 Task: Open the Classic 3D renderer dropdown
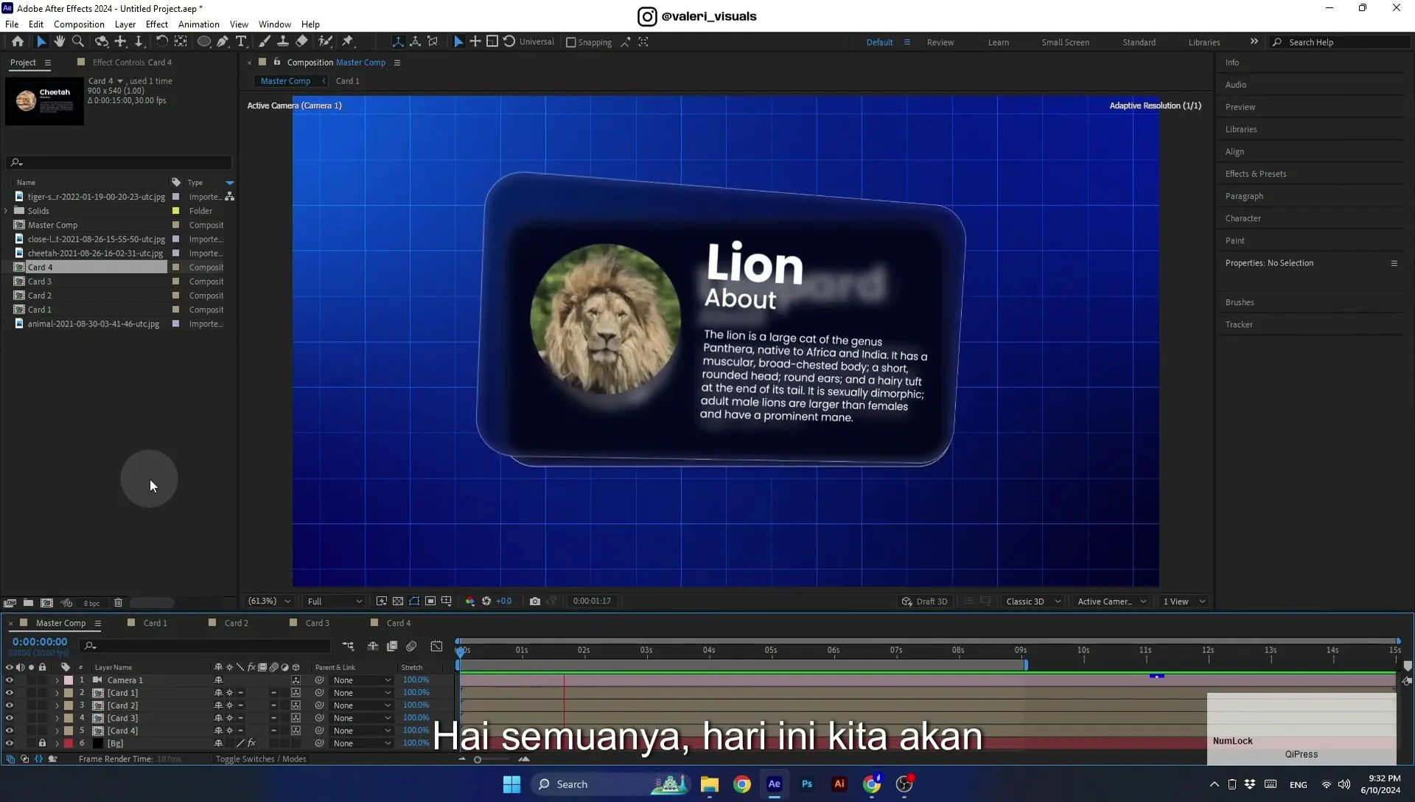(x=1033, y=601)
